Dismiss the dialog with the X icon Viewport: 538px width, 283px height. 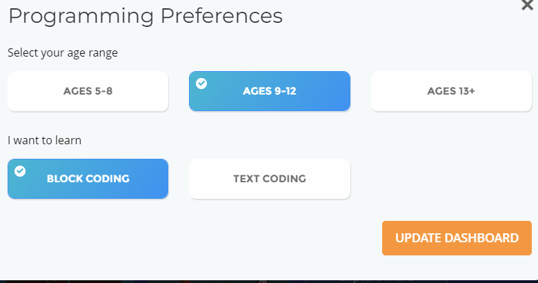528,4
